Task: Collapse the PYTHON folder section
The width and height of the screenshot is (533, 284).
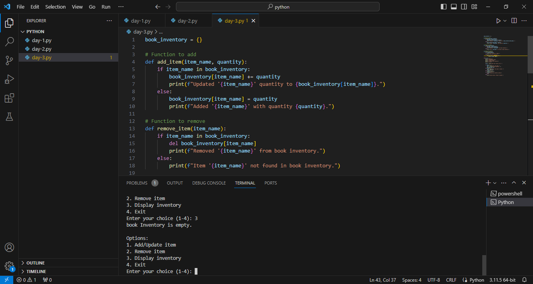Action: point(68,32)
